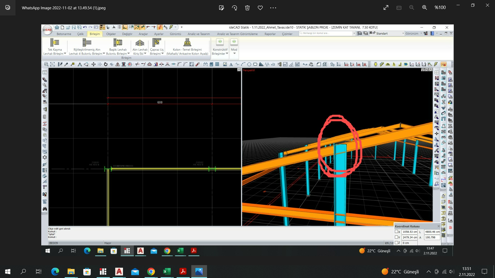Image resolution: width=495 pixels, height=278 pixels.
Task: Click the Photos delete trash icon
Action: (x=247, y=8)
